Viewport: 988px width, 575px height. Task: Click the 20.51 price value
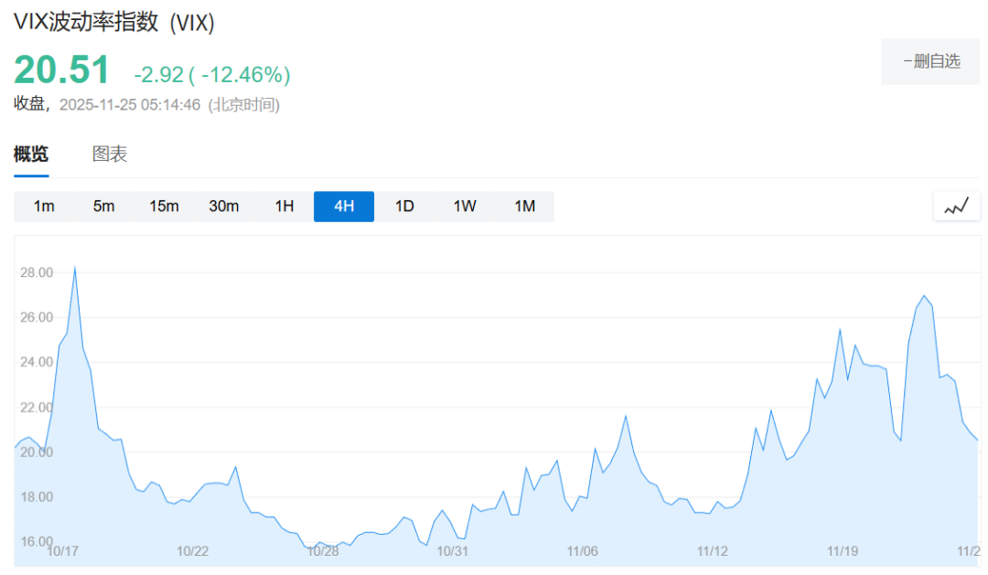(x=62, y=69)
